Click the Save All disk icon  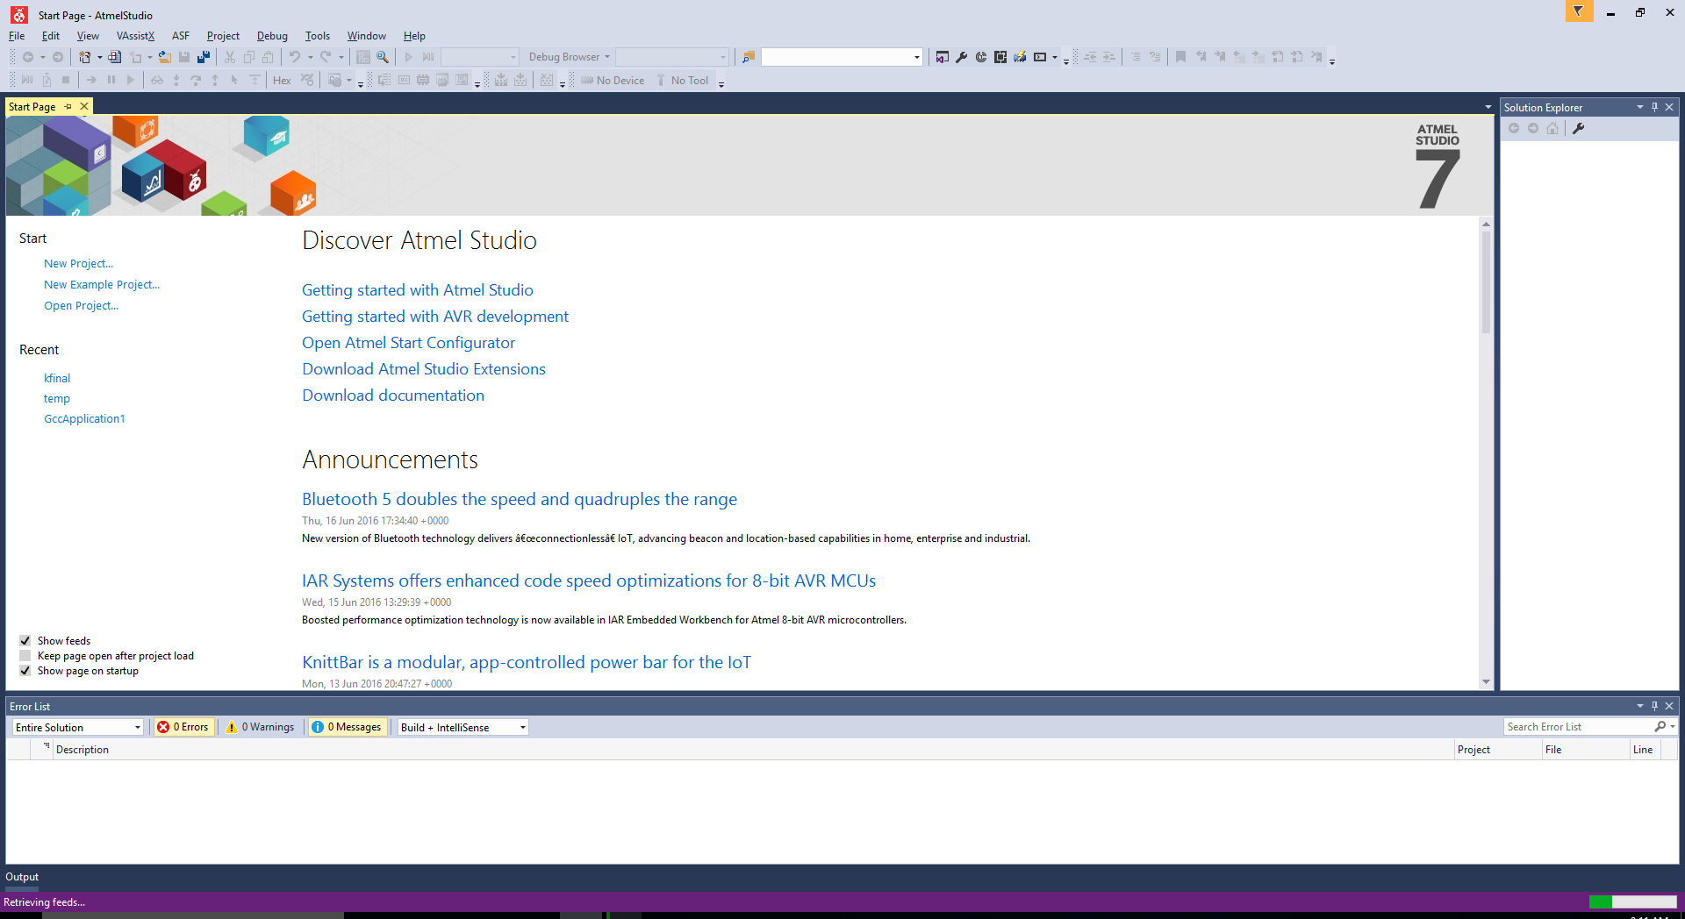click(x=204, y=57)
